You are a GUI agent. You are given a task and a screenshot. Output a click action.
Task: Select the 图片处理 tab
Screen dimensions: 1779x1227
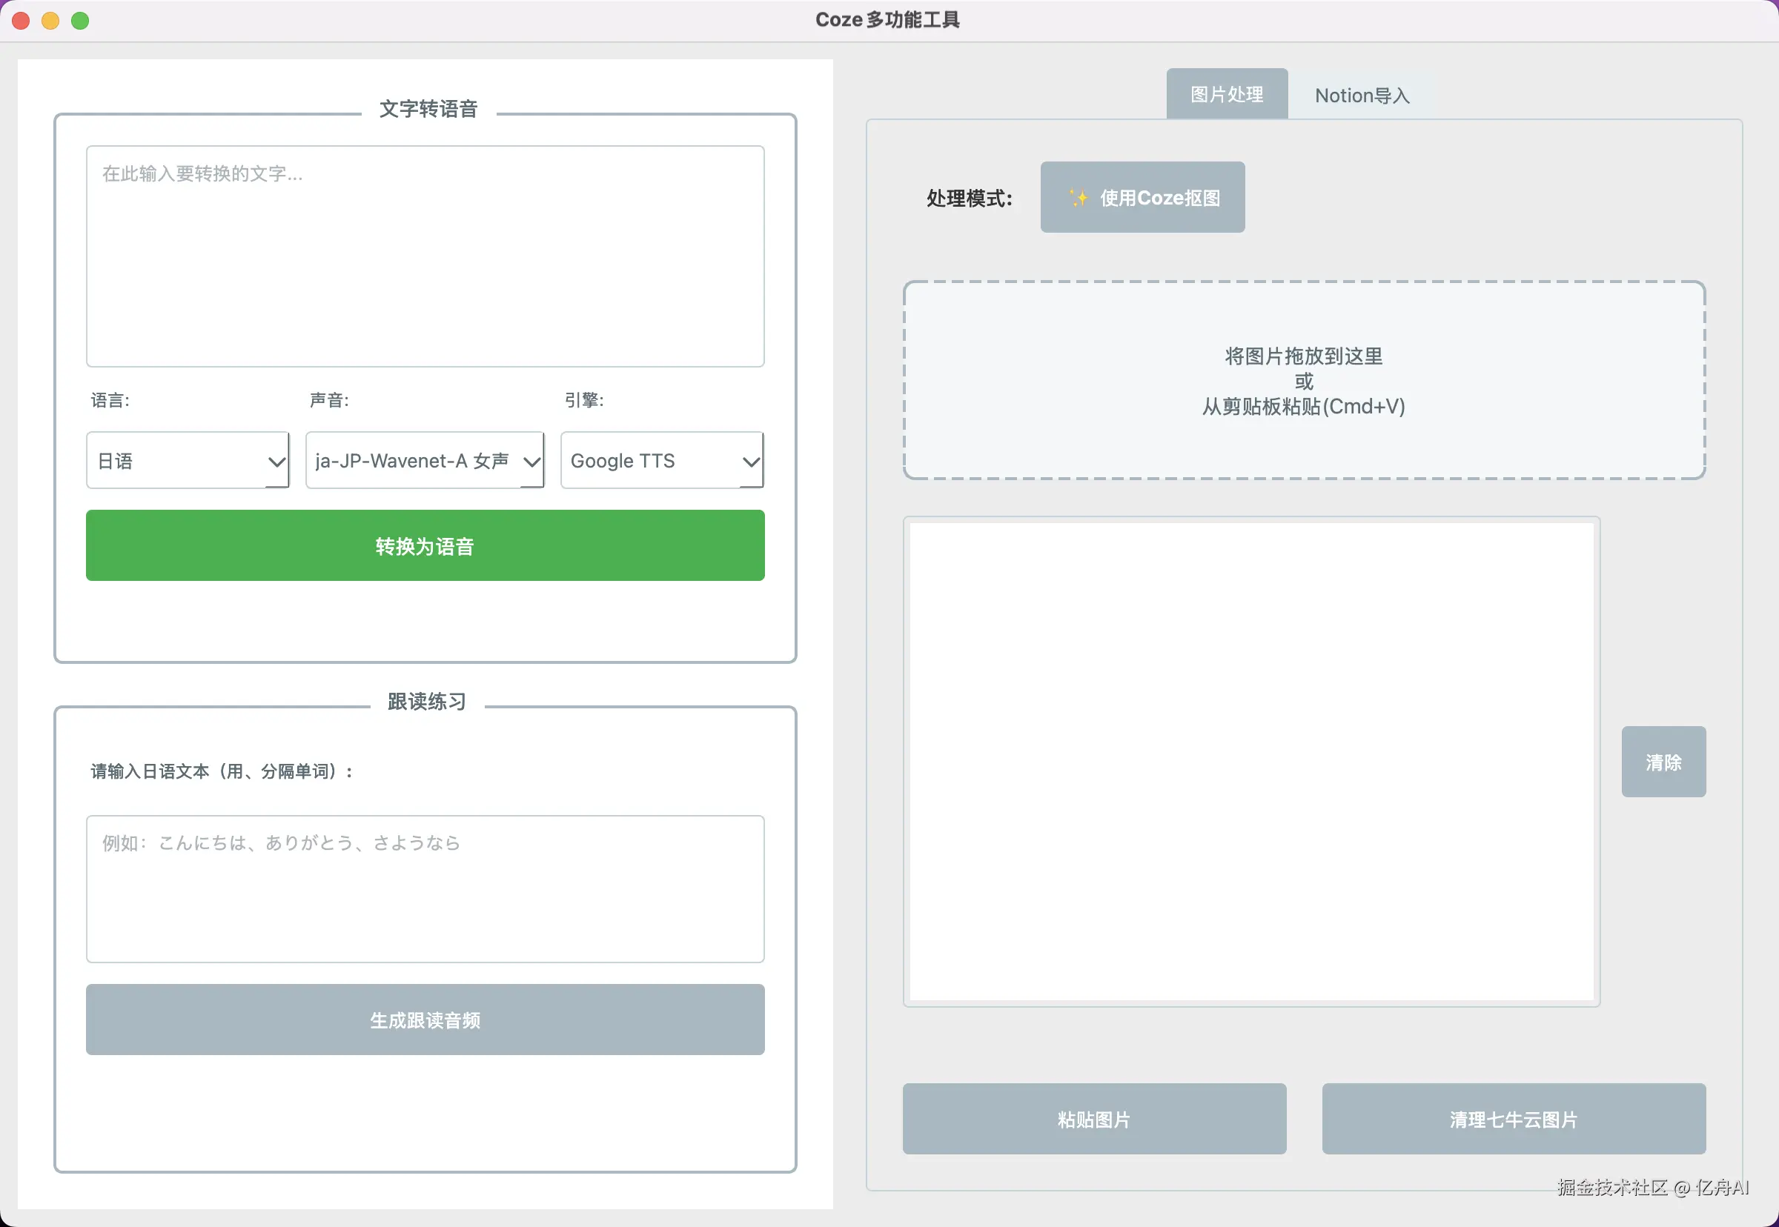point(1226,95)
